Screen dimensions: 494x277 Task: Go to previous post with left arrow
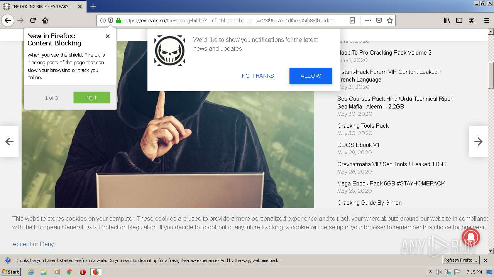(x=9, y=142)
